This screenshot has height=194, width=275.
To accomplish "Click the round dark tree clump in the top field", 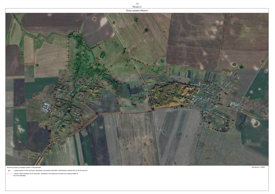I will tap(147, 31).
